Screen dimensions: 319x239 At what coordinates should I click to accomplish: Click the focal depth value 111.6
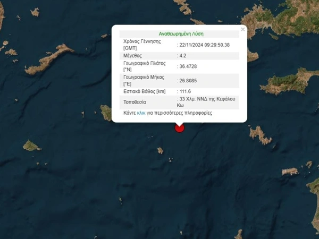(185, 92)
